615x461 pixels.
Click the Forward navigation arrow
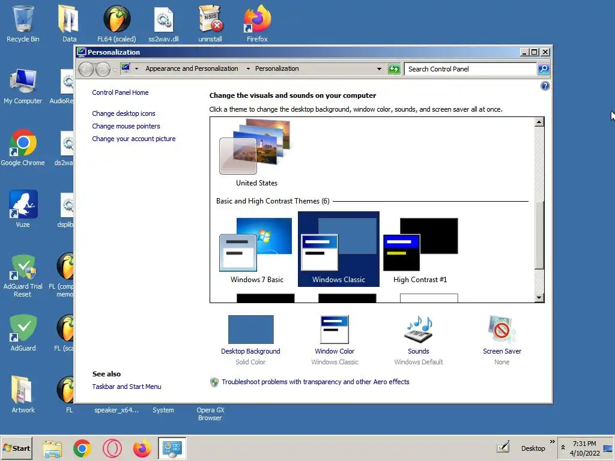tap(103, 70)
